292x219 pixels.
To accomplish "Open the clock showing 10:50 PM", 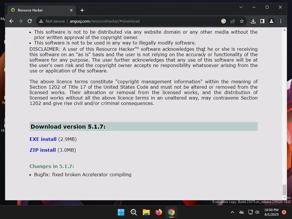I will pos(271,212).
